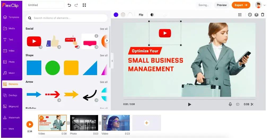Toggle fullscreen editor mode
267x138 pixels.
[x=84, y=5]
